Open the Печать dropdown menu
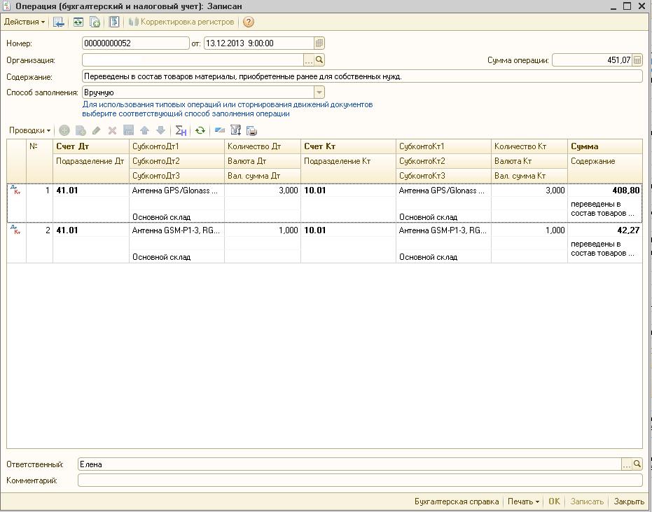 click(x=523, y=501)
